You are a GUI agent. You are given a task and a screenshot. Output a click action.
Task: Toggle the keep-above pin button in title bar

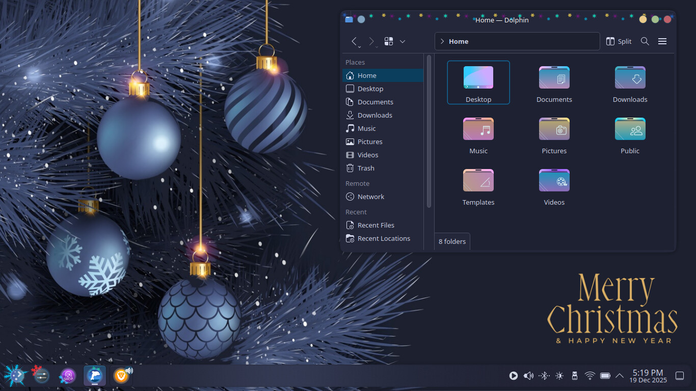click(x=361, y=19)
